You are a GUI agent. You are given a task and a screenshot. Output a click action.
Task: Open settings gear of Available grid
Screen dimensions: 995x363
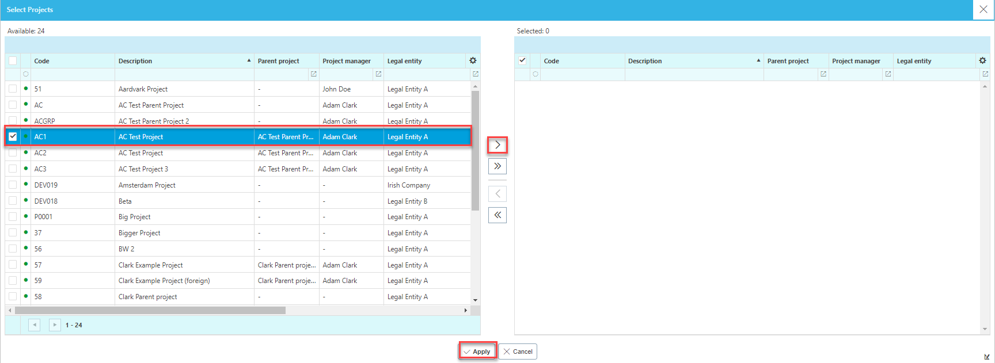(473, 60)
